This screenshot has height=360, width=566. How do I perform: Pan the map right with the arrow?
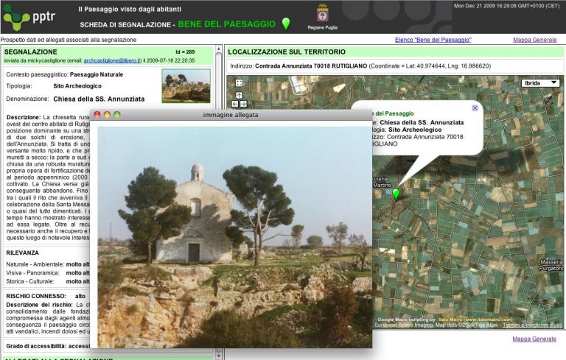(x=243, y=104)
